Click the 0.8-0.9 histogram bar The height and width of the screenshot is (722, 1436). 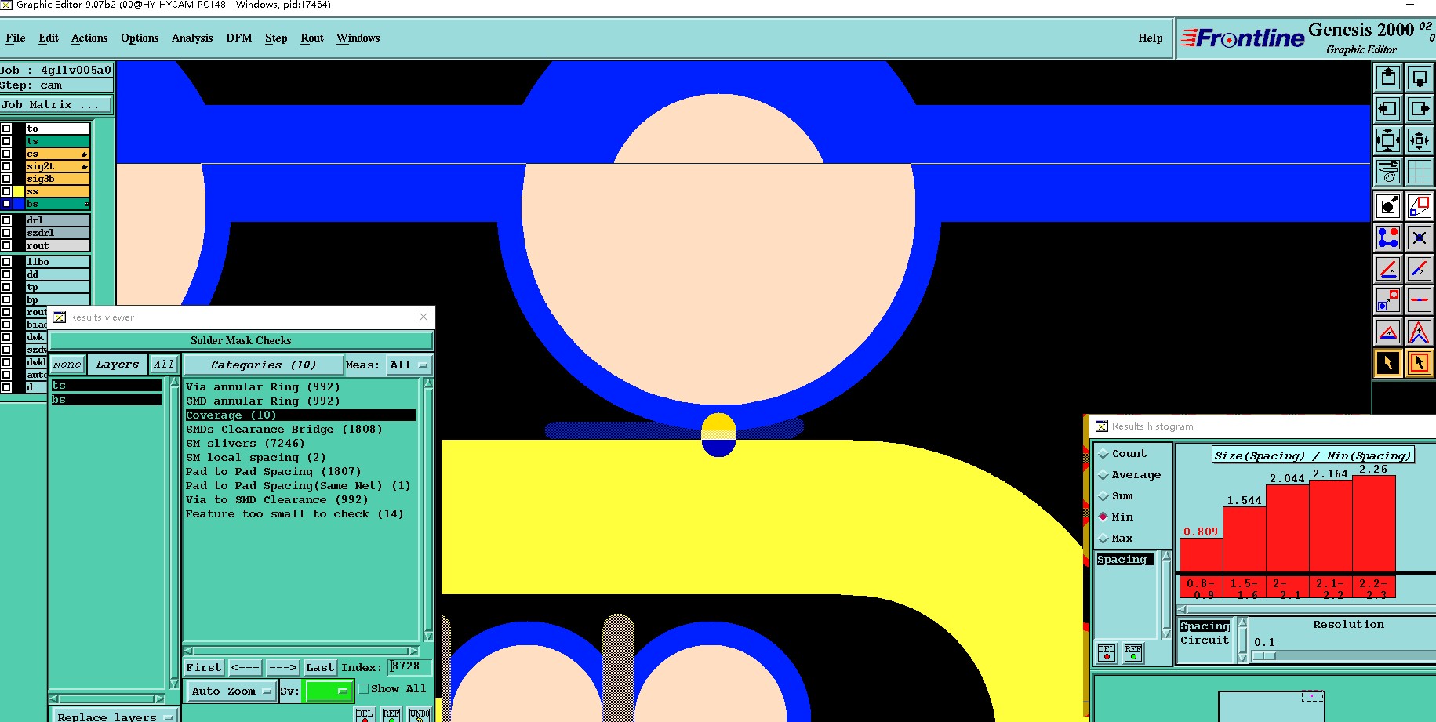[1201, 555]
